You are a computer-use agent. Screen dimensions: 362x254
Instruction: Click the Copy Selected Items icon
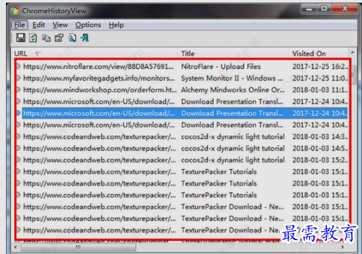coord(46,38)
